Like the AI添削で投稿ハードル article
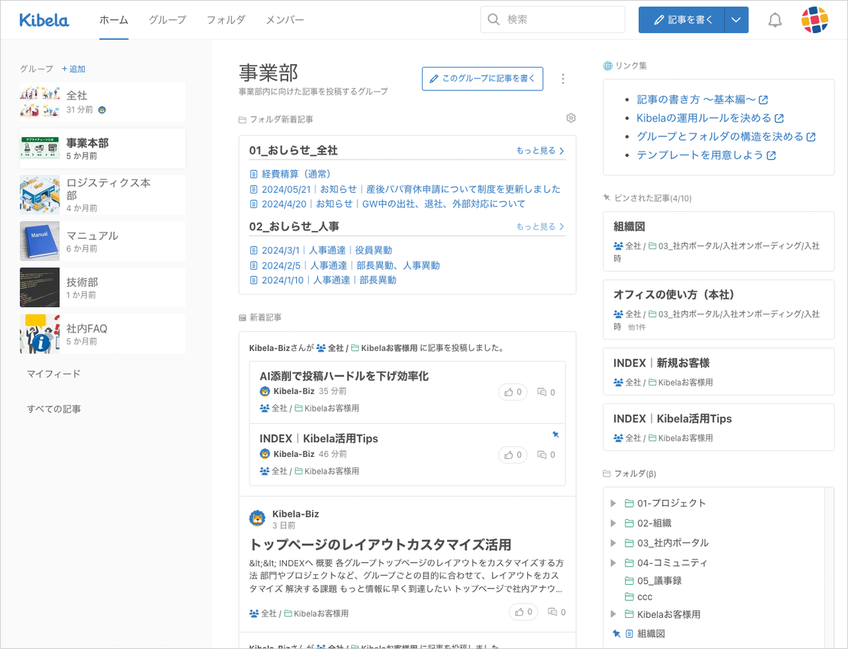 pos(512,392)
